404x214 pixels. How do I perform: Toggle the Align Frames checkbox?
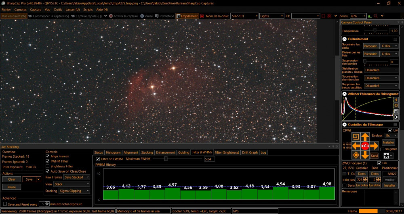point(47,156)
